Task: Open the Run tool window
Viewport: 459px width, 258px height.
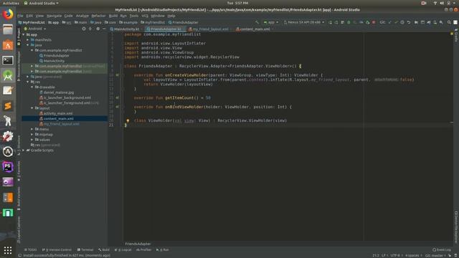Action: tap(163, 250)
